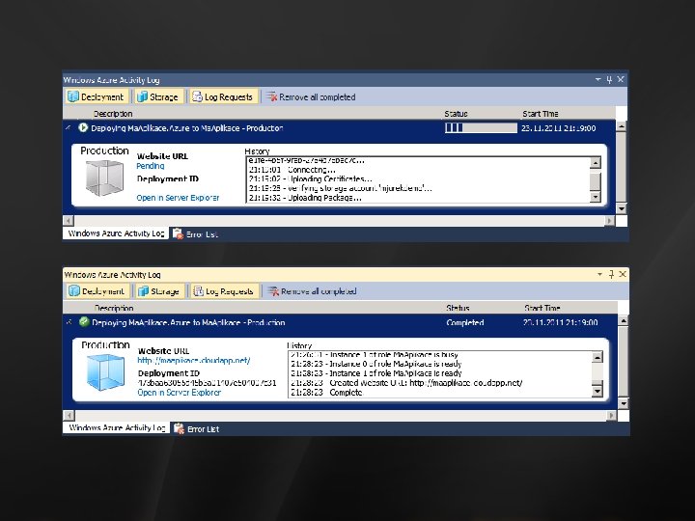Toggle Deployment filter in upper Activity Log
Screen dimensions: 695x521
click(97, 96)
